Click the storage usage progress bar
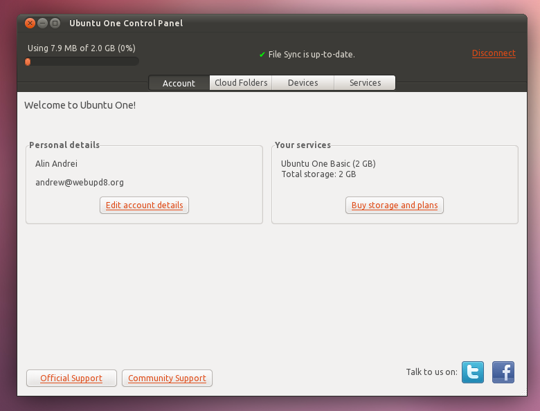Viewport: 540px width, 411px height. click(x=82, y=62)
